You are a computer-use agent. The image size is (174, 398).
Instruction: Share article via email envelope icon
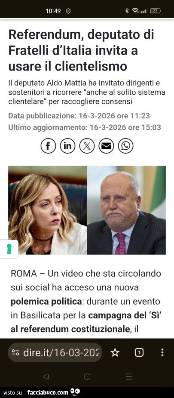(106, 146)
